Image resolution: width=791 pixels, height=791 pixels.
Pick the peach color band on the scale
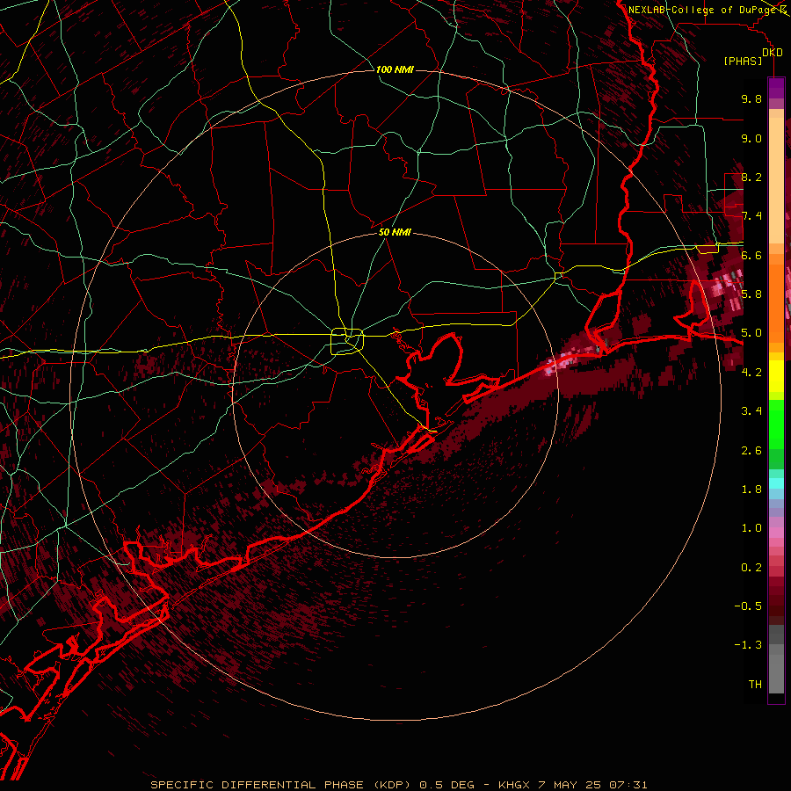tap(776, 182)
